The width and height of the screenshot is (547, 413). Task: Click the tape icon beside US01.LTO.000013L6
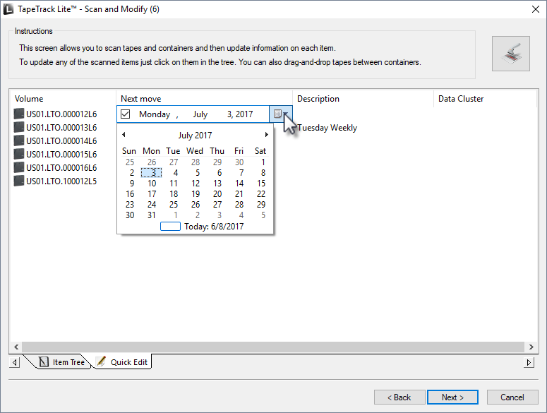point(19,127)
